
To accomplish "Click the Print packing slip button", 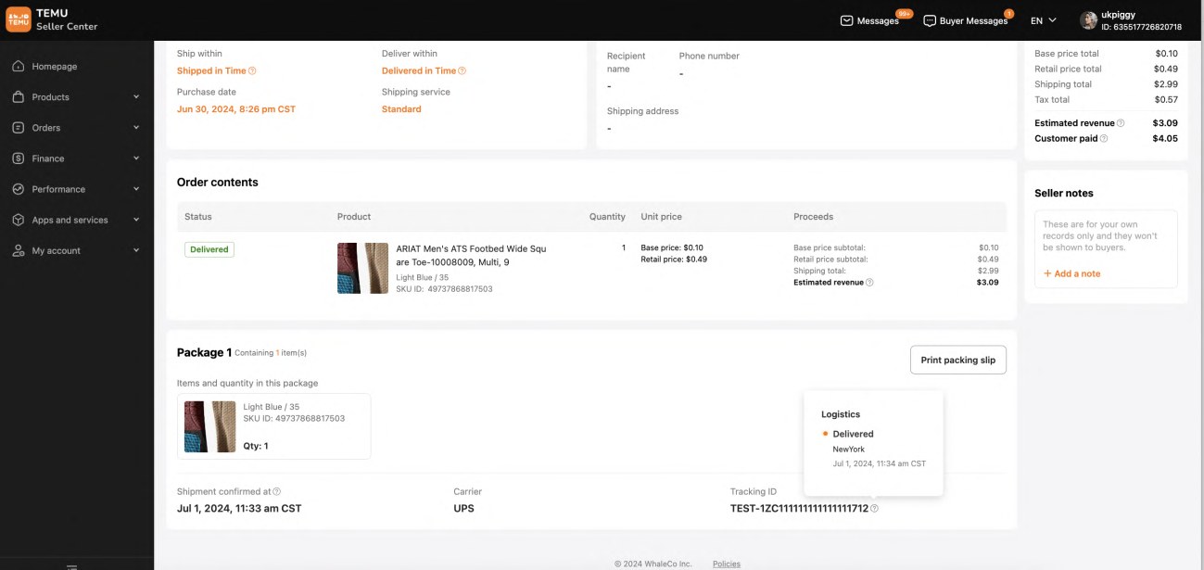I will (957, 360).
